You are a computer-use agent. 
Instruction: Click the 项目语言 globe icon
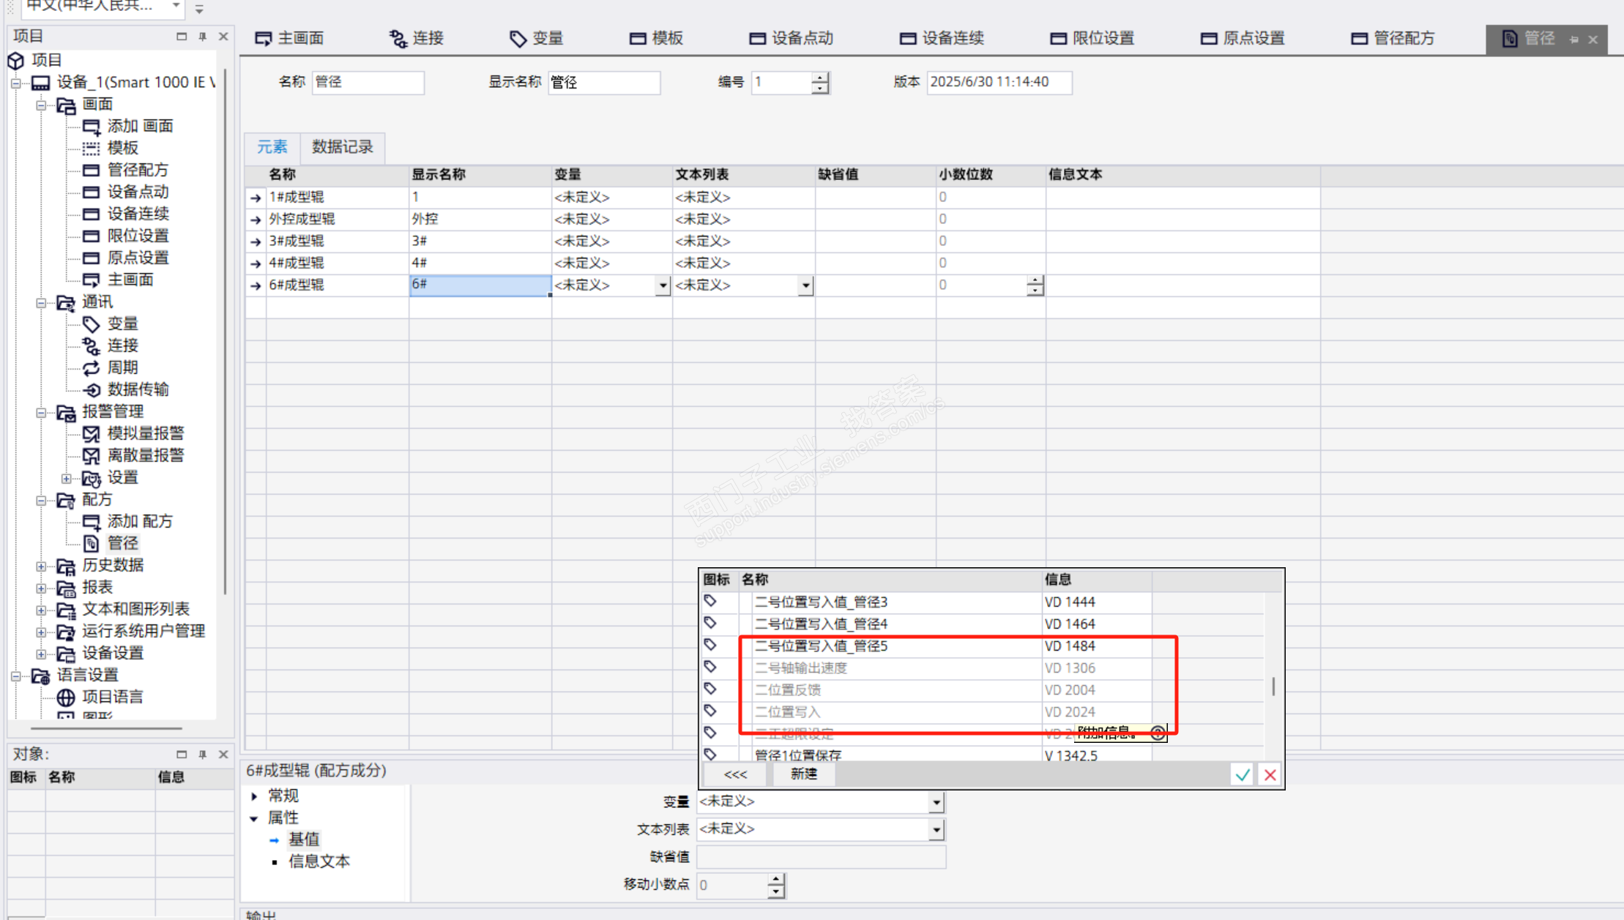66,697
